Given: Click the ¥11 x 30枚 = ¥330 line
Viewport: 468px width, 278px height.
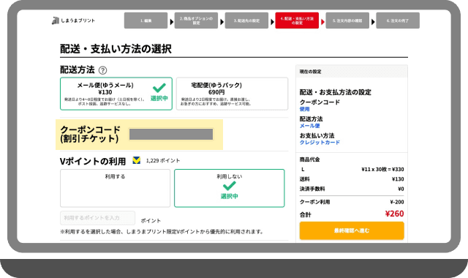Looking at the screenshot, I should pyautogui.click(x=382, y=169).
